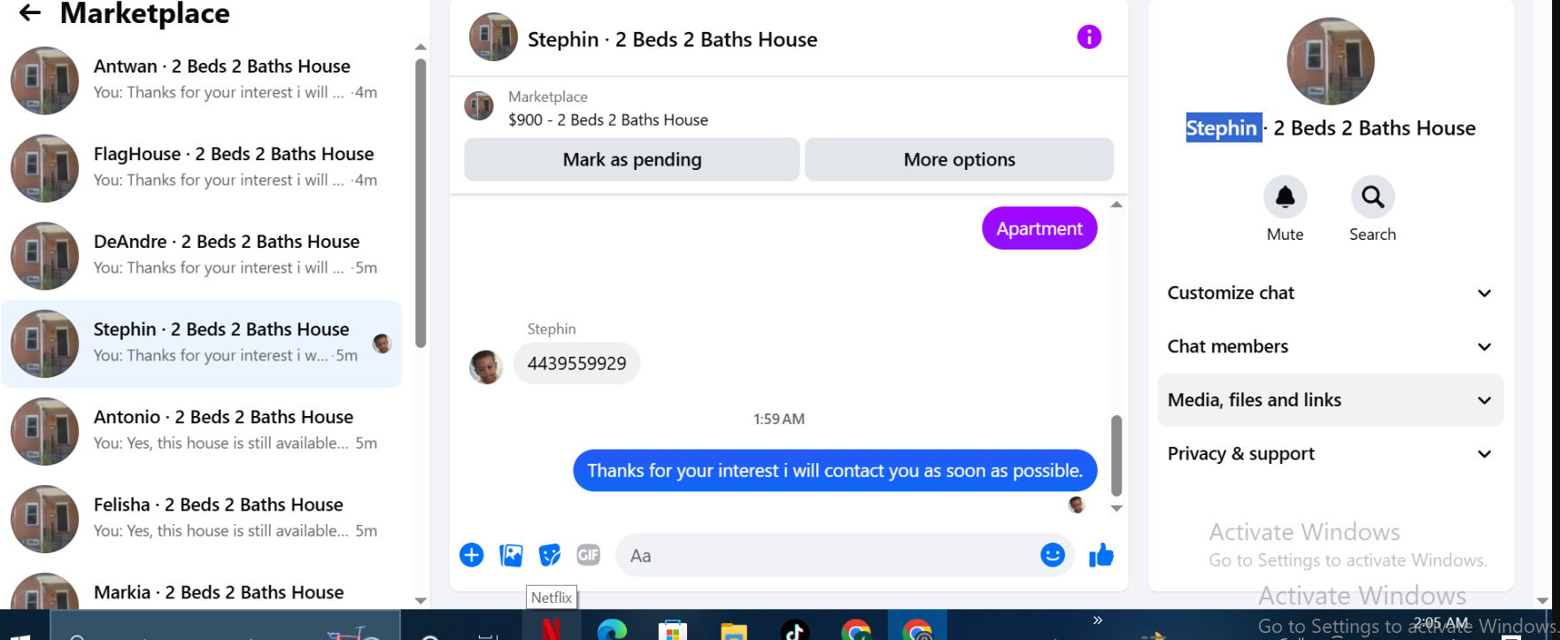Expand Customize chat section

(x=1330, y=293)
